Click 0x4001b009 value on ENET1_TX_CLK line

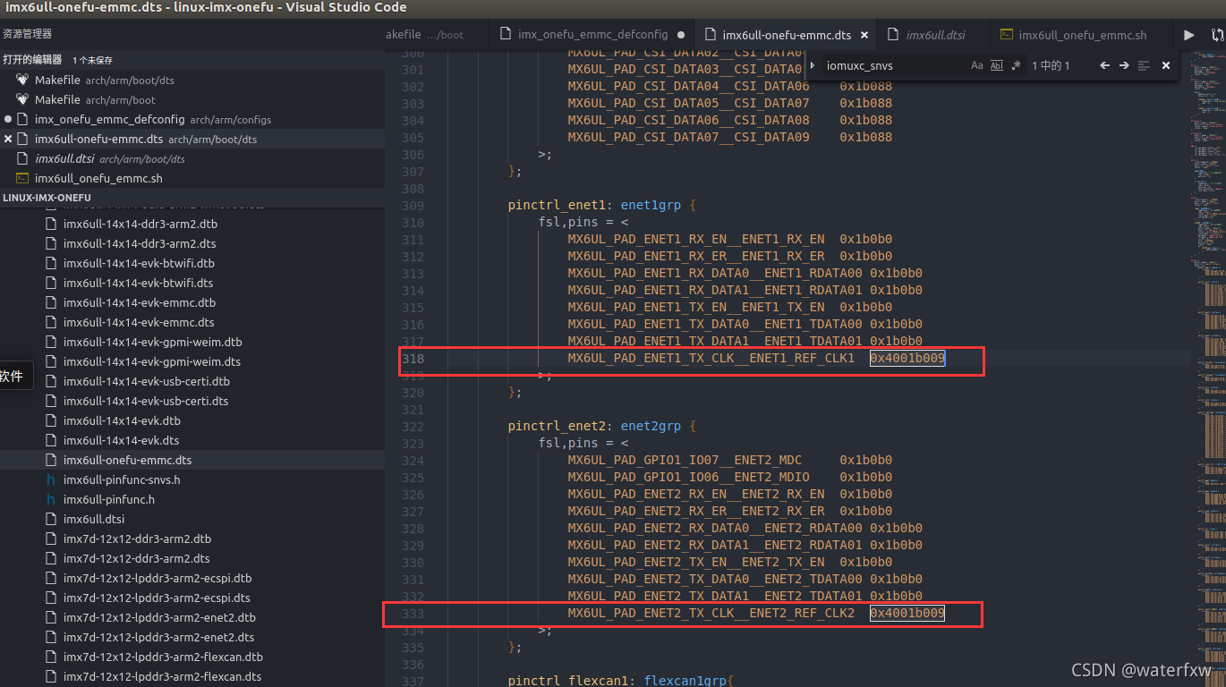coord(907,359)
